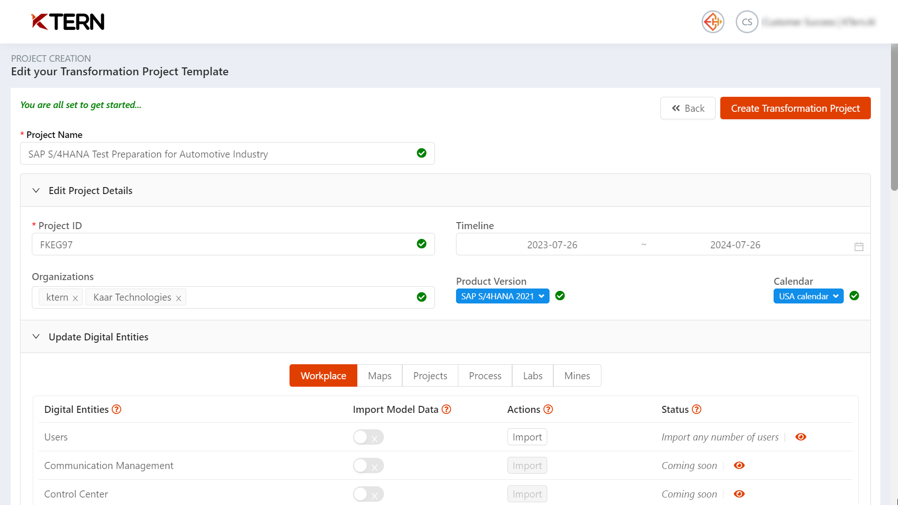Show help for Digital Entities column
The image size is (898, 505).
[116, 409]
